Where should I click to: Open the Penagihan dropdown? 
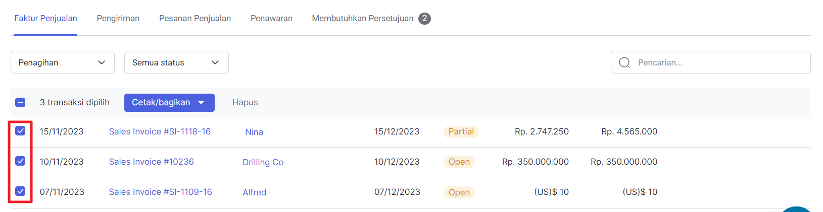tap(63, 62)
